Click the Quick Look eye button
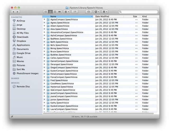The width and height of the screenshot is (169, 132). click(89, 12)
